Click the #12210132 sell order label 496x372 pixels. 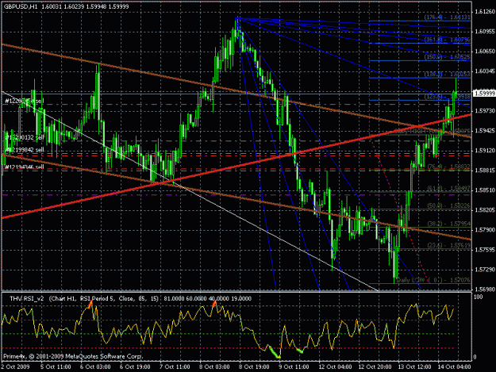click(x=25, y=137)
